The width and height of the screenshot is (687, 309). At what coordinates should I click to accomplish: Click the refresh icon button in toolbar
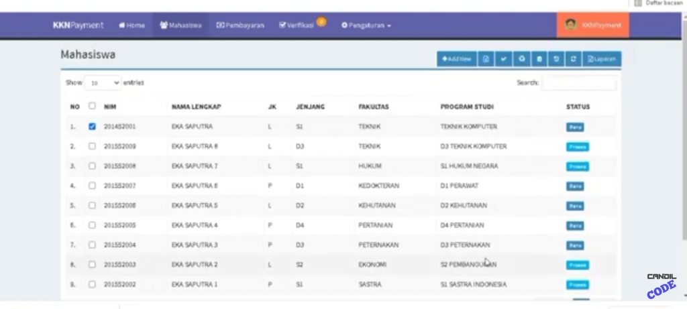pyautogui.click(x=573, y=59)
